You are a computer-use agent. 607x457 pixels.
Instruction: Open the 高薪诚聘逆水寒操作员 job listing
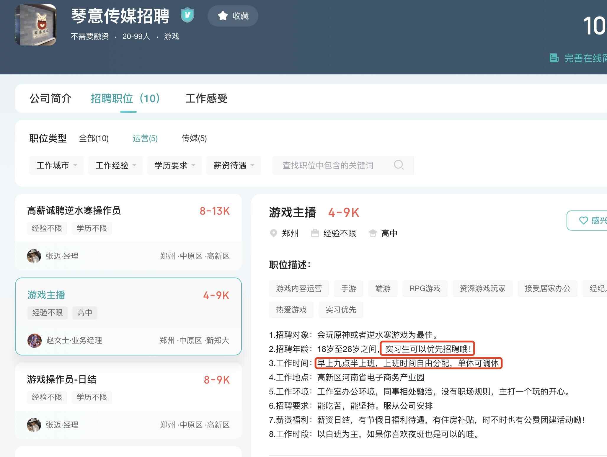tap(74, 211)
